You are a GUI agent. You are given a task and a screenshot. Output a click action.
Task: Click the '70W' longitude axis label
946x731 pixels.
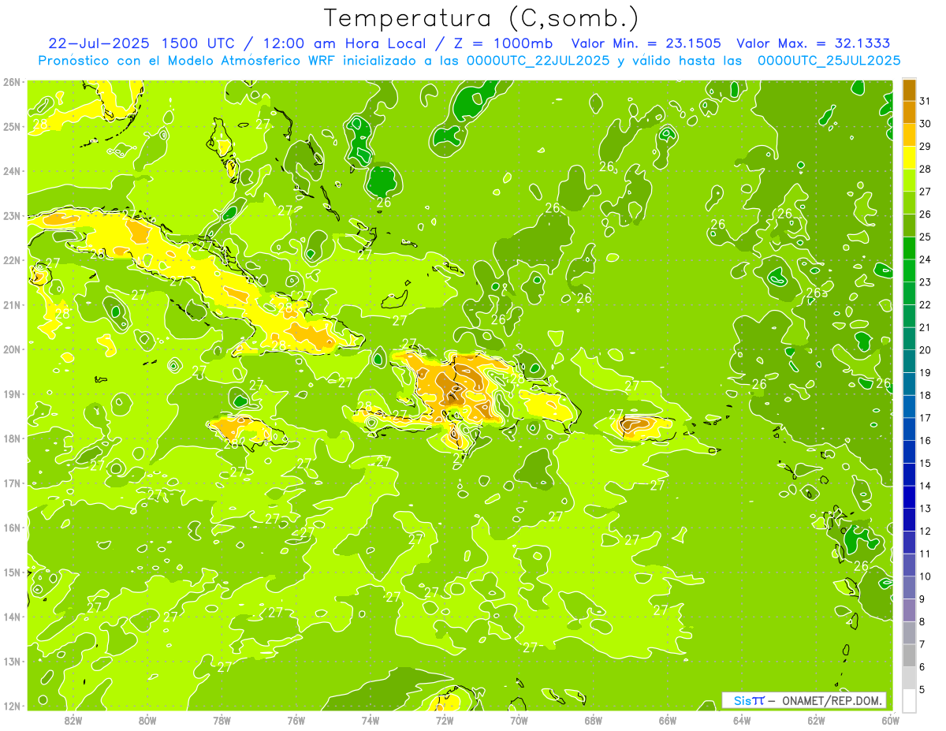coord(519,720)
